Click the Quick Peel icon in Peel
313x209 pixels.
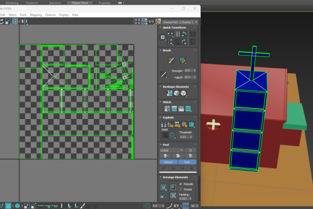(x=165, y=156)
